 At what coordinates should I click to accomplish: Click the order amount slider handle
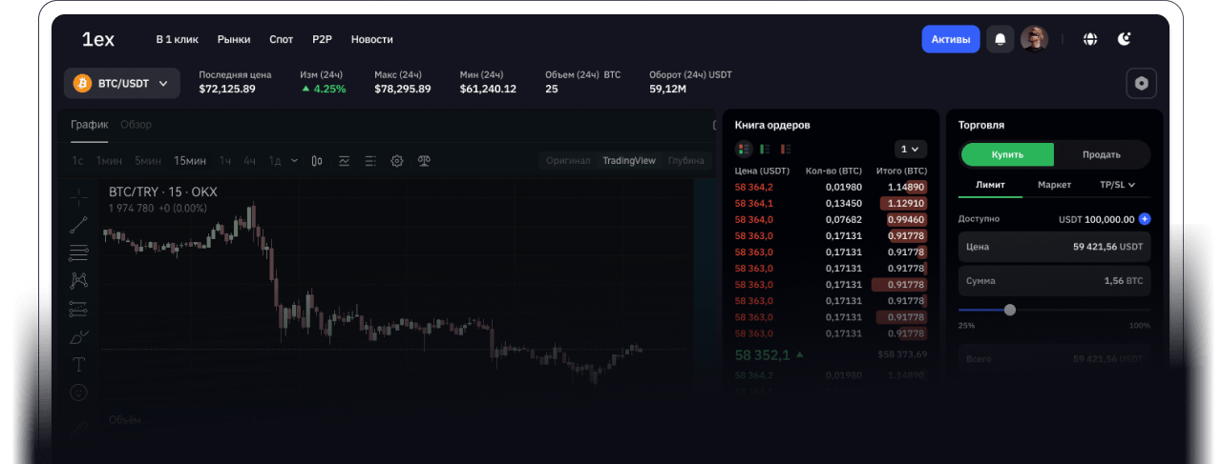point(1010,310)
